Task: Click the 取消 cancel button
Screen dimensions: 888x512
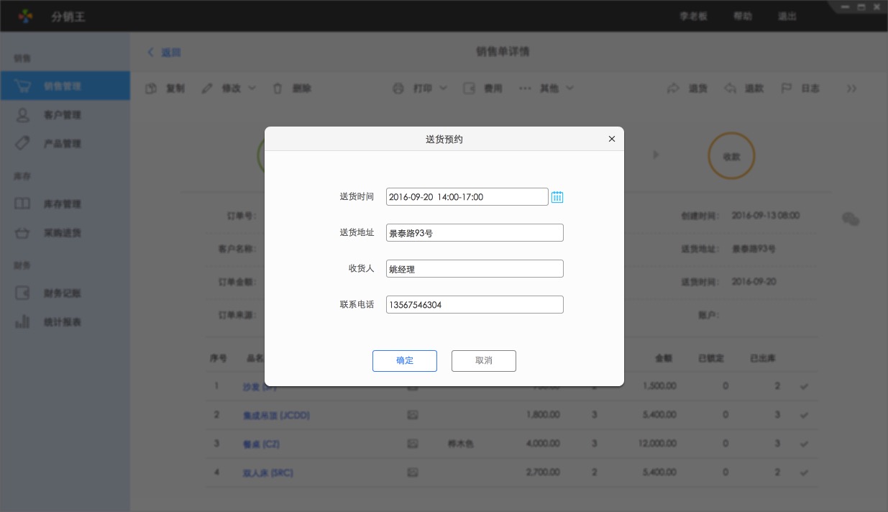Action: pos(483,361)
